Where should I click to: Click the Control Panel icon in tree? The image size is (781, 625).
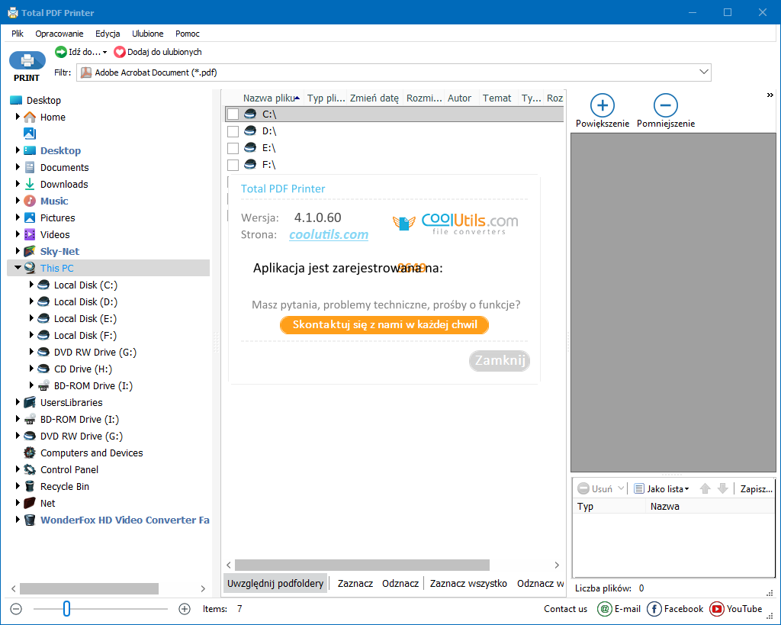[x=30, y=469]
